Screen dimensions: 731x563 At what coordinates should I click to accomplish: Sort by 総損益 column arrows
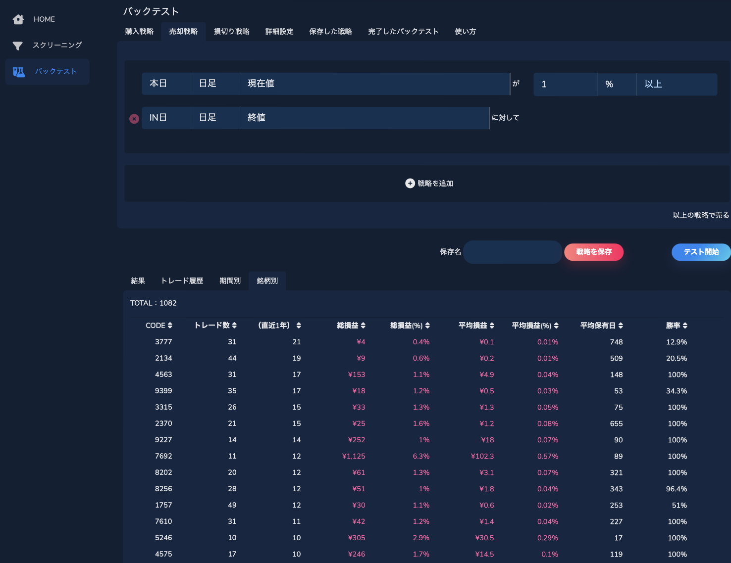pos(363,325)
